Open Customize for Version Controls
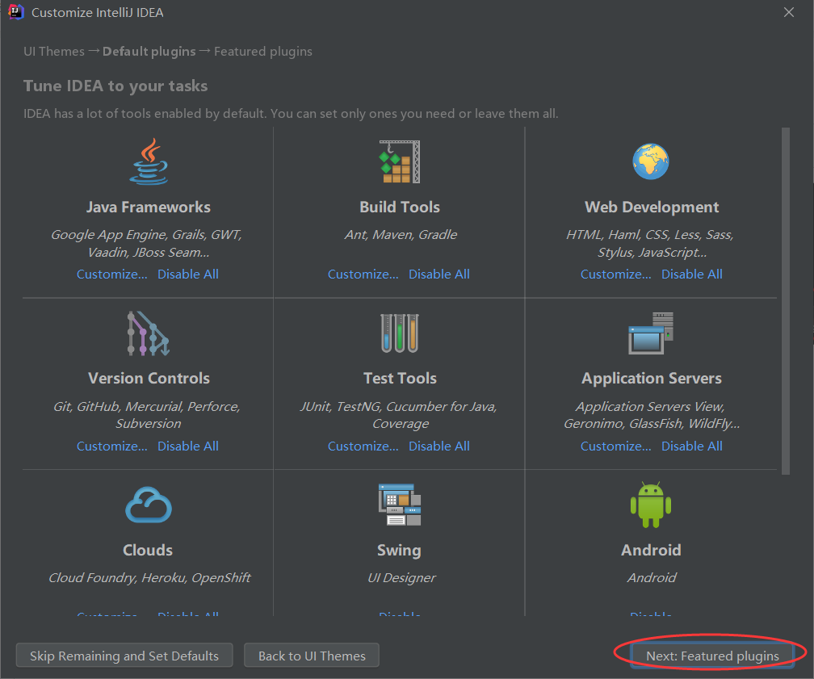This screenshot has height=679, width=814. (112, 446)
